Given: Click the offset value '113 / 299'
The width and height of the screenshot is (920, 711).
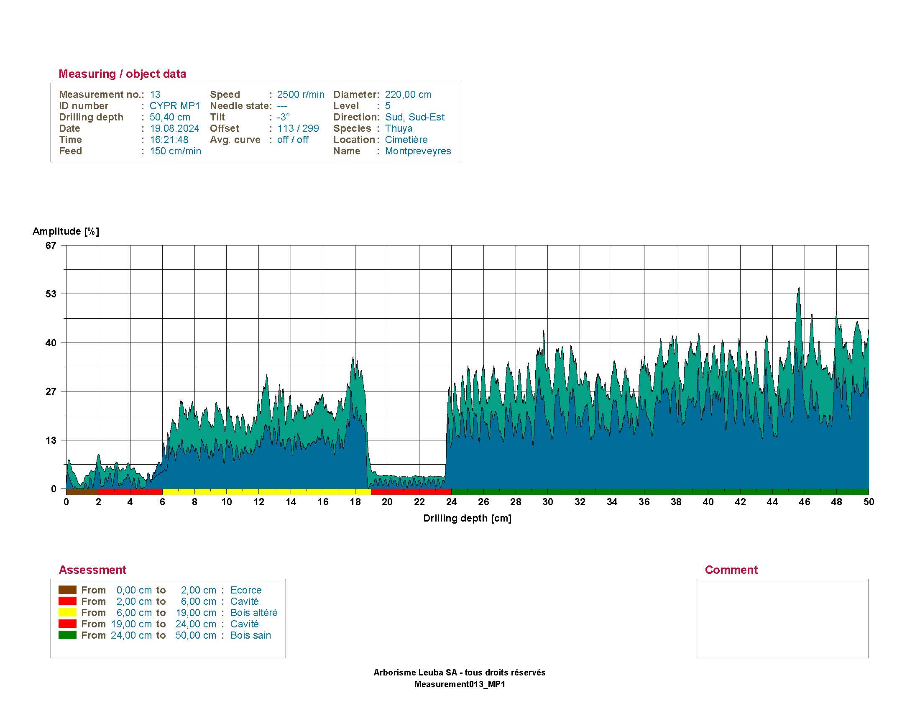Looking at the screenshot, I should [x=298, y=128].
